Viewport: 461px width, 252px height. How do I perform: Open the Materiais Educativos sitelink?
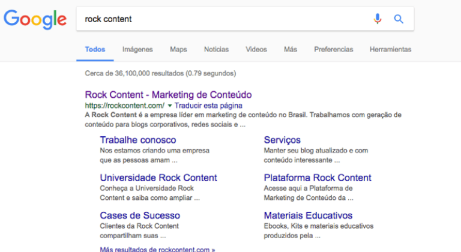tap(308, 215)
